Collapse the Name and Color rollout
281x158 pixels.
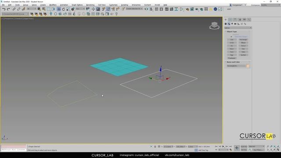click(x=233, y=62)
